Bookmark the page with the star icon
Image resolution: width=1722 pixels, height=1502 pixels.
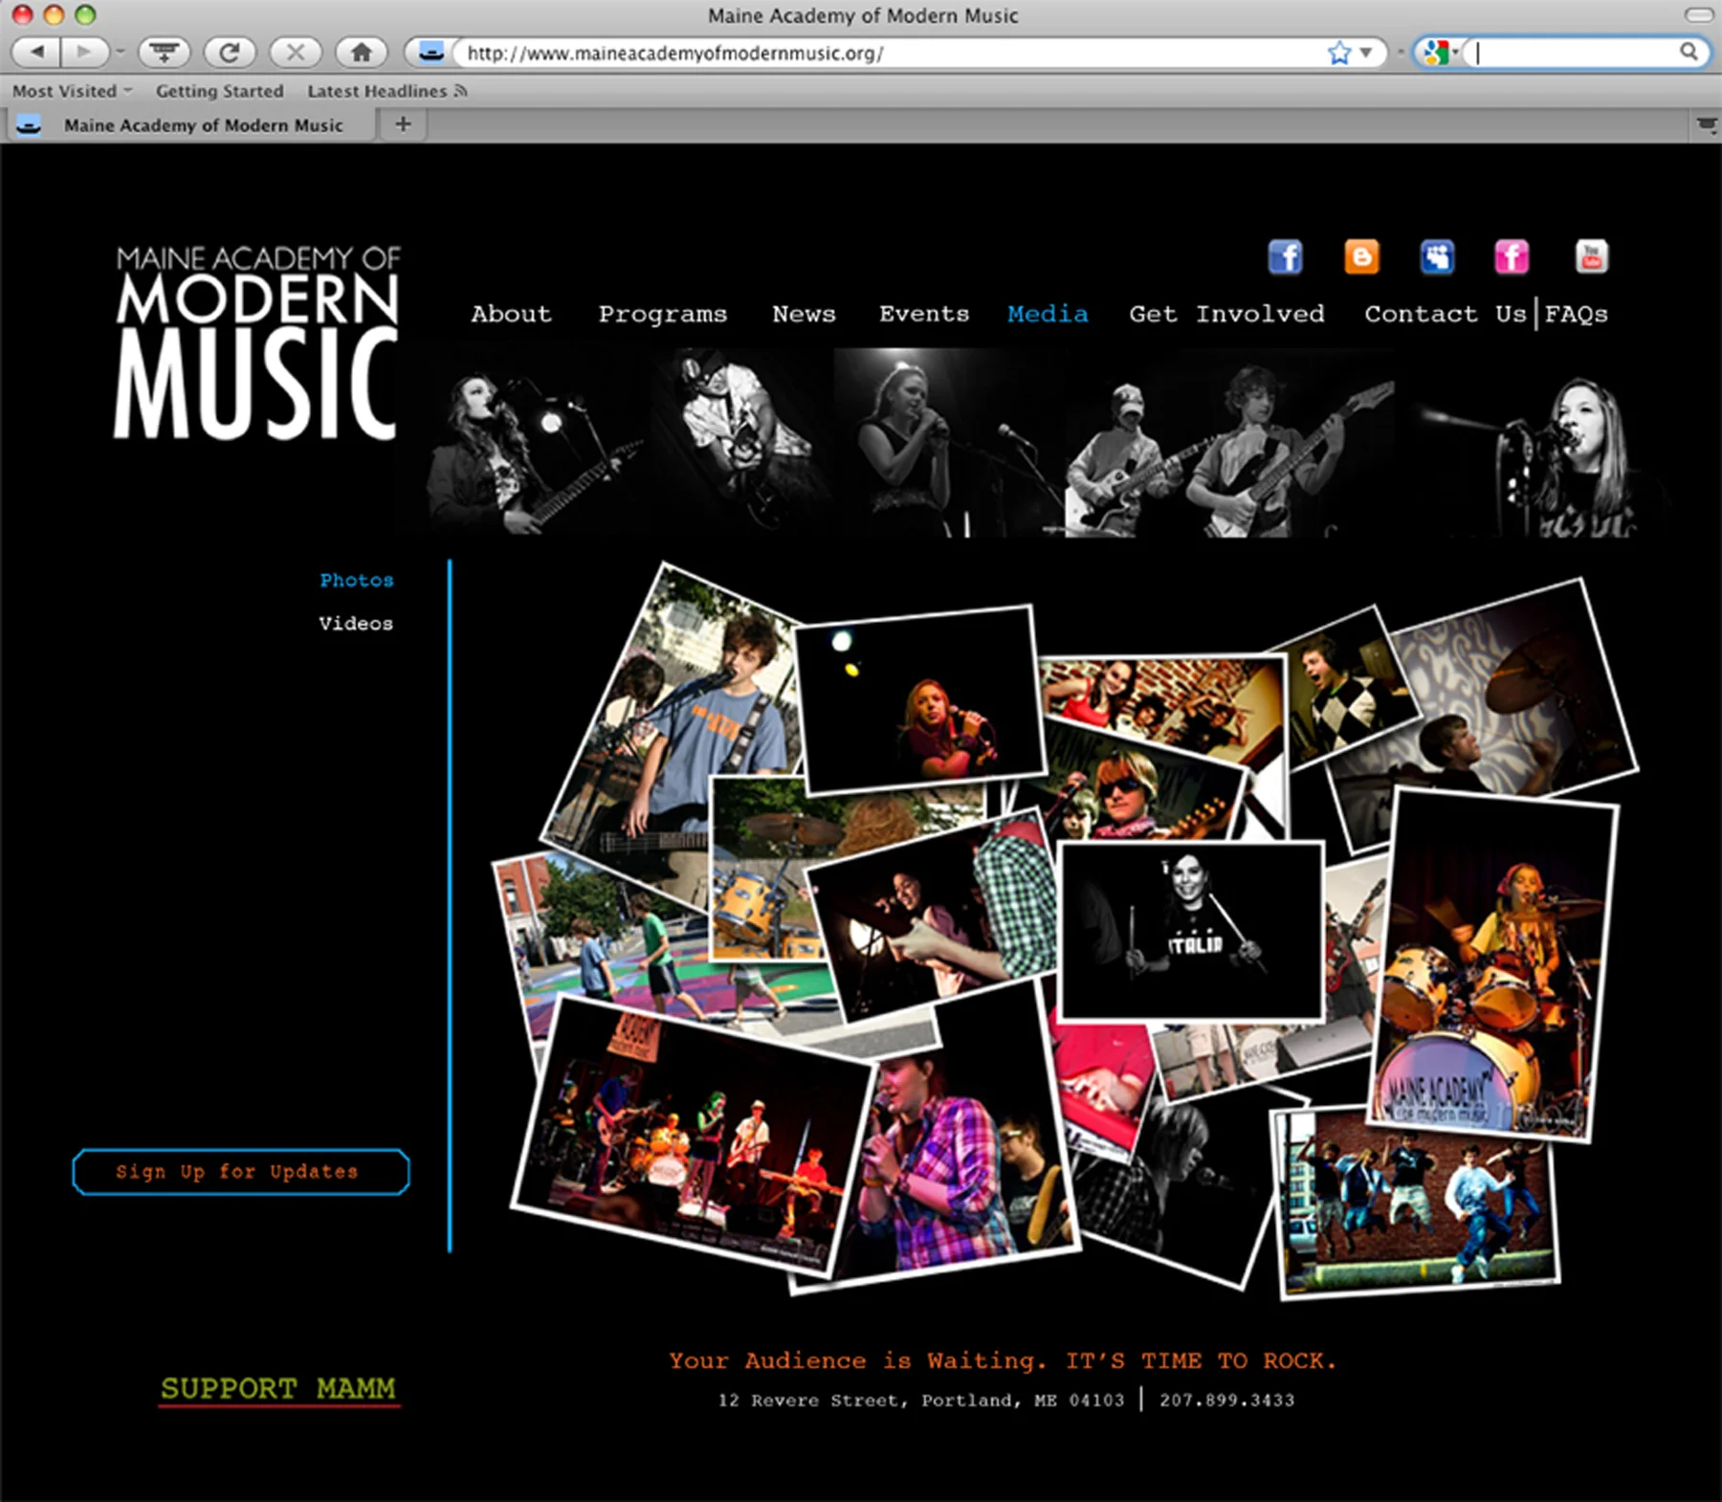point(1338,53)
